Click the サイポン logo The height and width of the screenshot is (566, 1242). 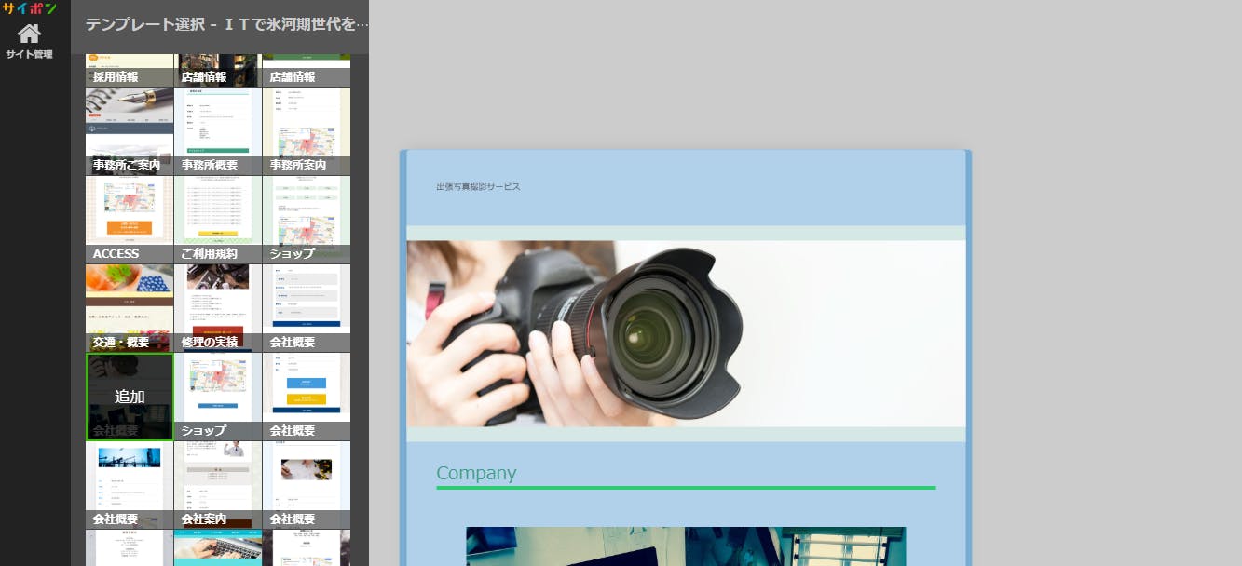tap(29, 8)
